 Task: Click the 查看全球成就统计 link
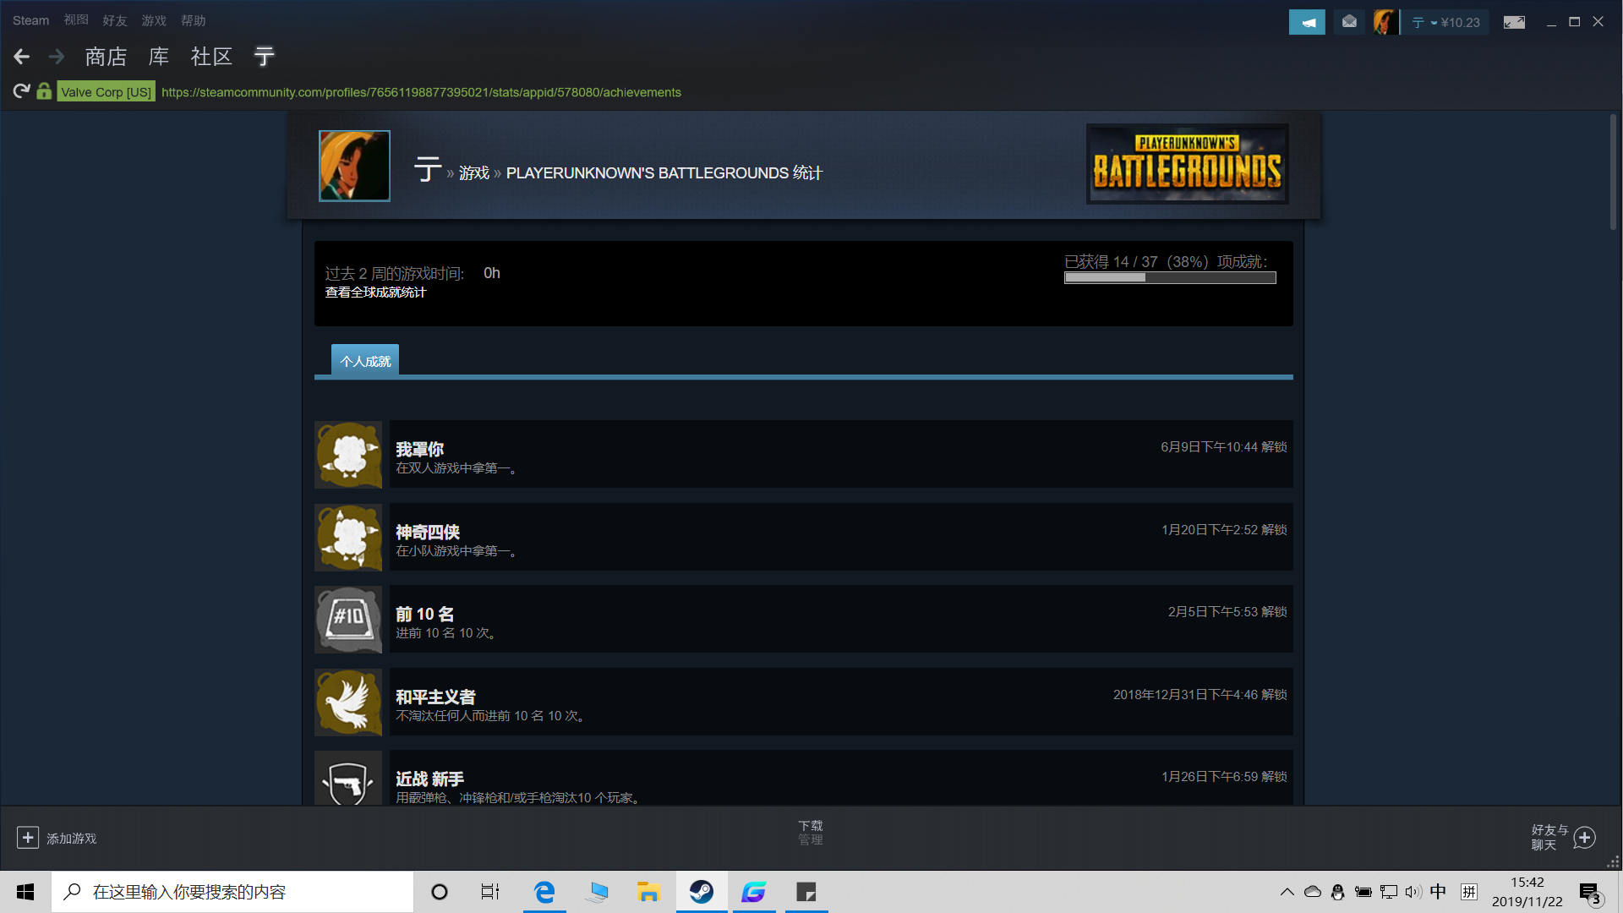point(375,292)
